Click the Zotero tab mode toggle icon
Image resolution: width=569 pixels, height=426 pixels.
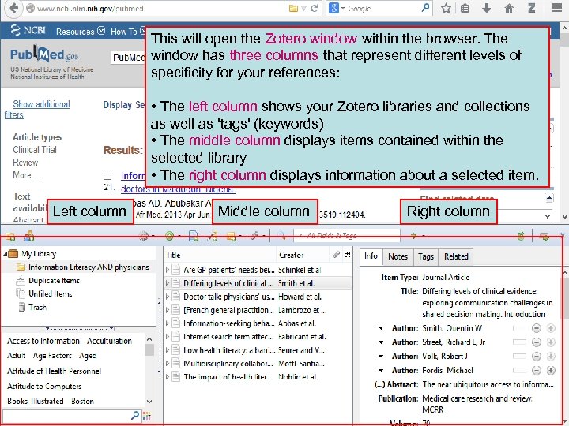pyautogui.click(x=545, y=236)
